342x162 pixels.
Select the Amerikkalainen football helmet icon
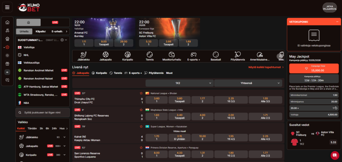click(260, 56)
